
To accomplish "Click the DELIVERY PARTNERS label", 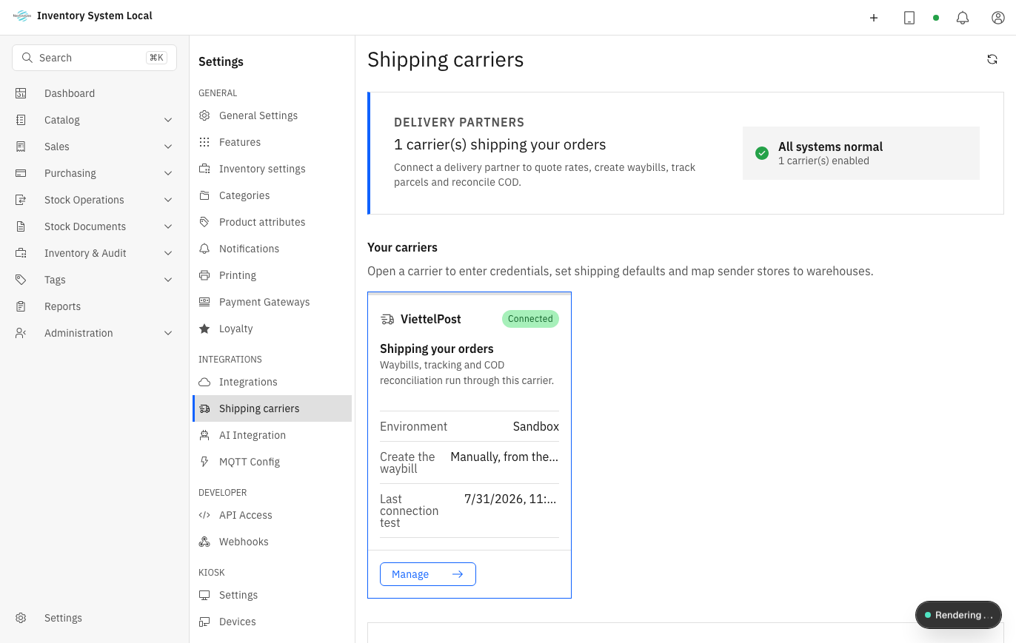I will click(x=459, y=122).
